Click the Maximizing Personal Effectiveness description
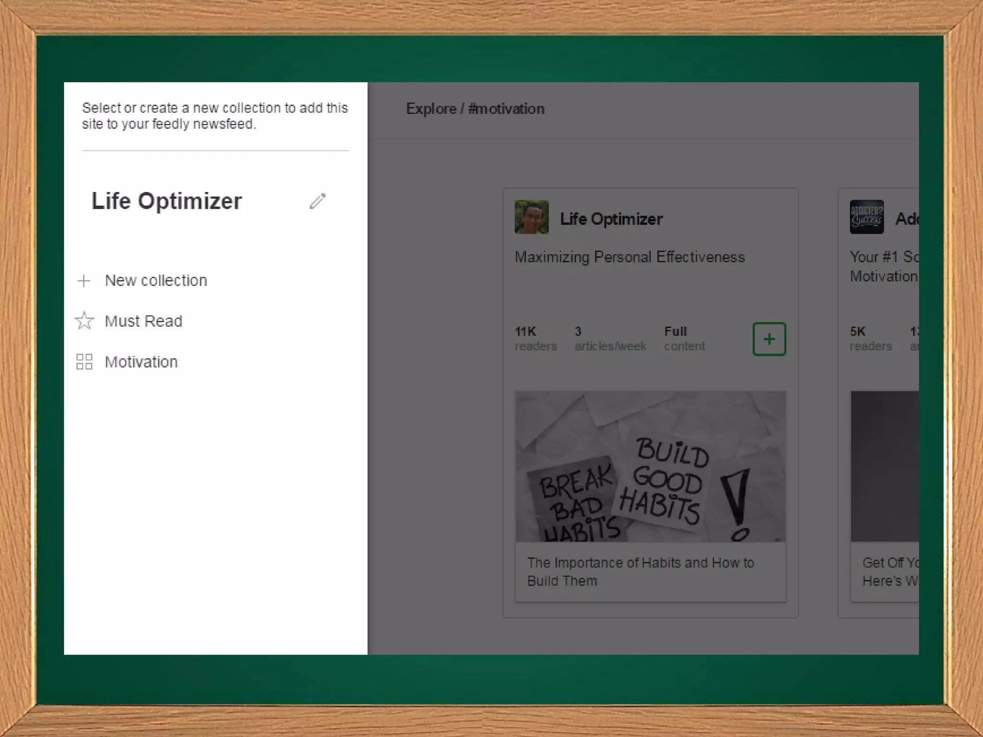The width and height of the screenshot is (983, 737). (629, 257)
